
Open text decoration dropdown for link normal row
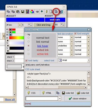click(72, 42)
